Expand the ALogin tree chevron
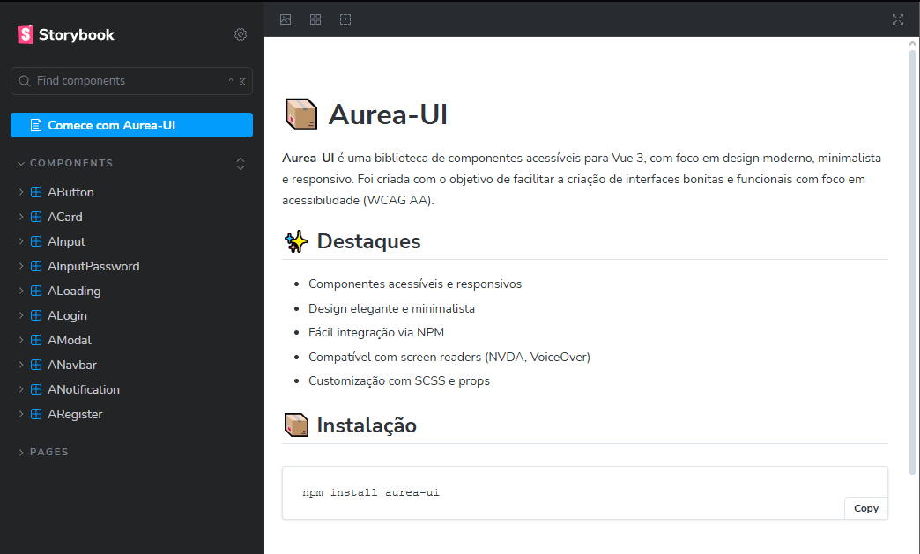920x554 pixels. [x=21, y=315]
